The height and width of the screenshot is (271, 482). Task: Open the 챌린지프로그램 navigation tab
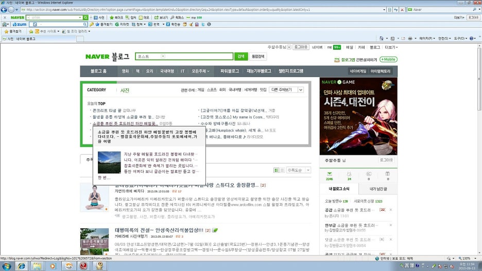pyautogui.click(x=291, y=71)
